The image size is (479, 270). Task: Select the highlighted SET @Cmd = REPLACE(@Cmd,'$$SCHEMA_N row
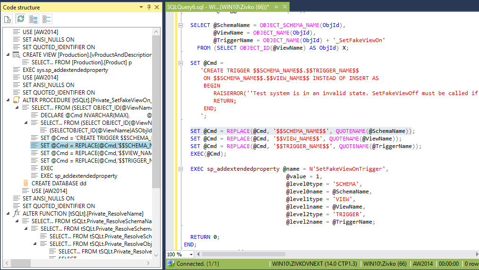[91, 146]
